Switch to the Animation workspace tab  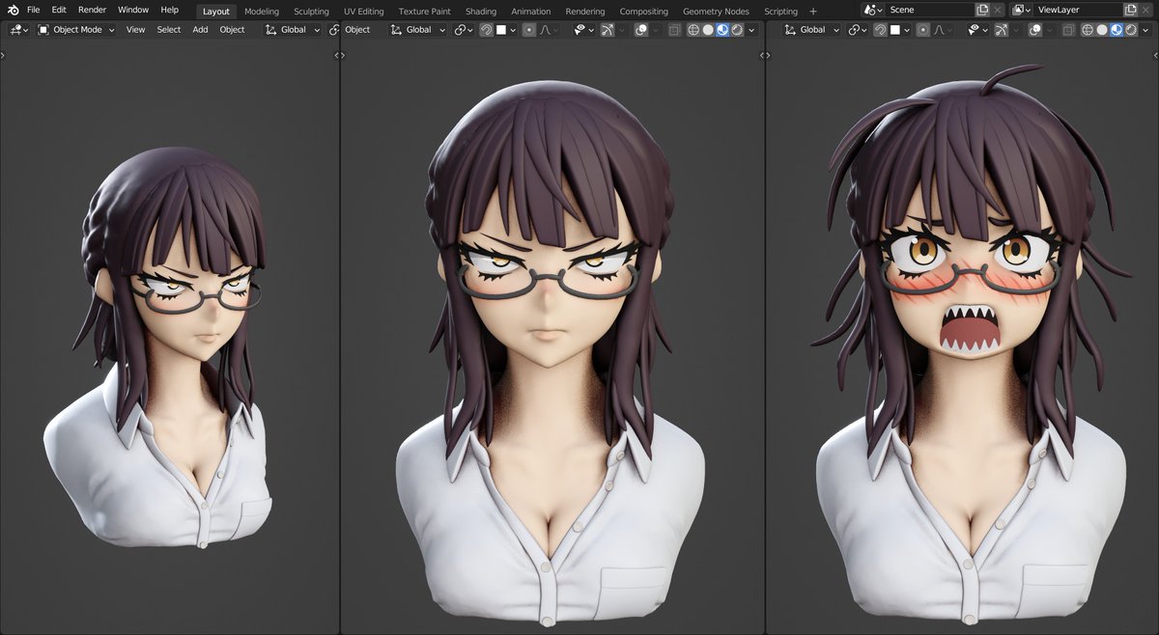(x=531, y=12)
